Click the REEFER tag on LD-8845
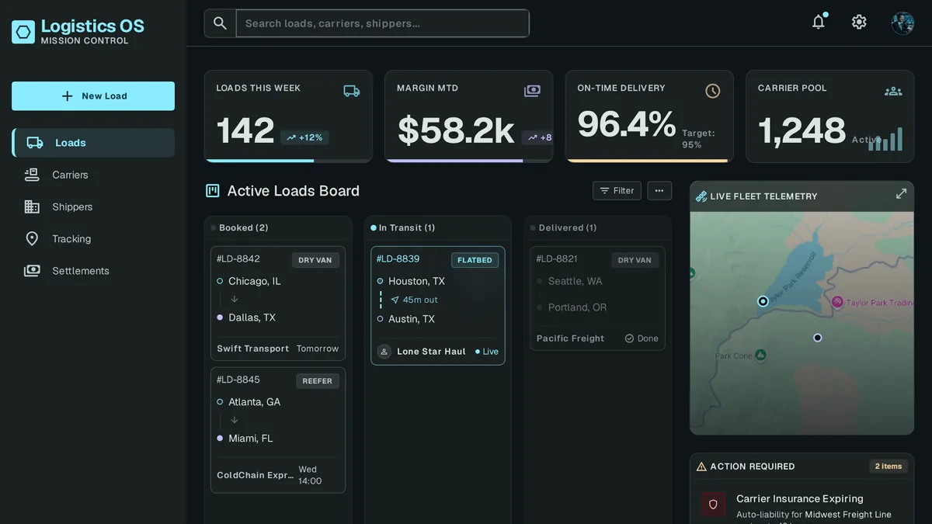The height and width of the screenshot is (524, 932). pyautogui.click(x=317, y=381)
